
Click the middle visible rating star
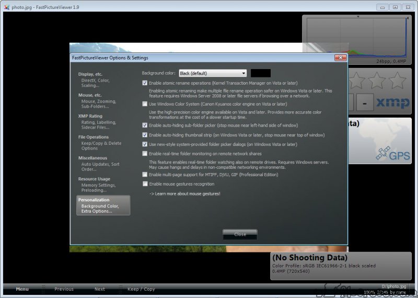[377, 81]
